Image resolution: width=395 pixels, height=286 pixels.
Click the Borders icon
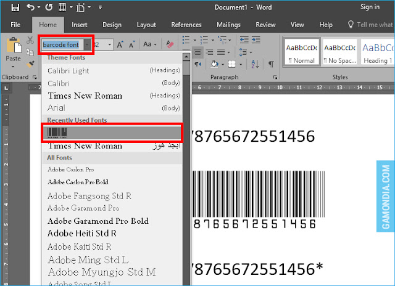(x=232, y=64)
